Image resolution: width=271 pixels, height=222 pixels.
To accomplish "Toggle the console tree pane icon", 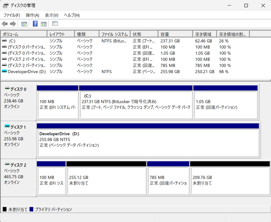I will pyautogui.click(x=24, y=24).
